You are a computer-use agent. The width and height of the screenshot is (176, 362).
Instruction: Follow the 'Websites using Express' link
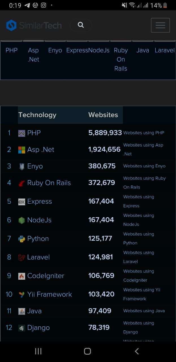(139, 201)
